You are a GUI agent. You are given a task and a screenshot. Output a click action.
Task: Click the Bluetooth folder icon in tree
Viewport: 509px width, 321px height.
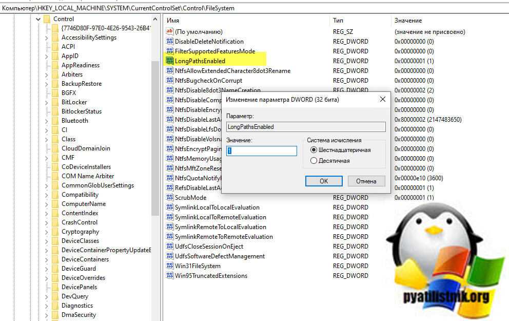coord(55,121)
